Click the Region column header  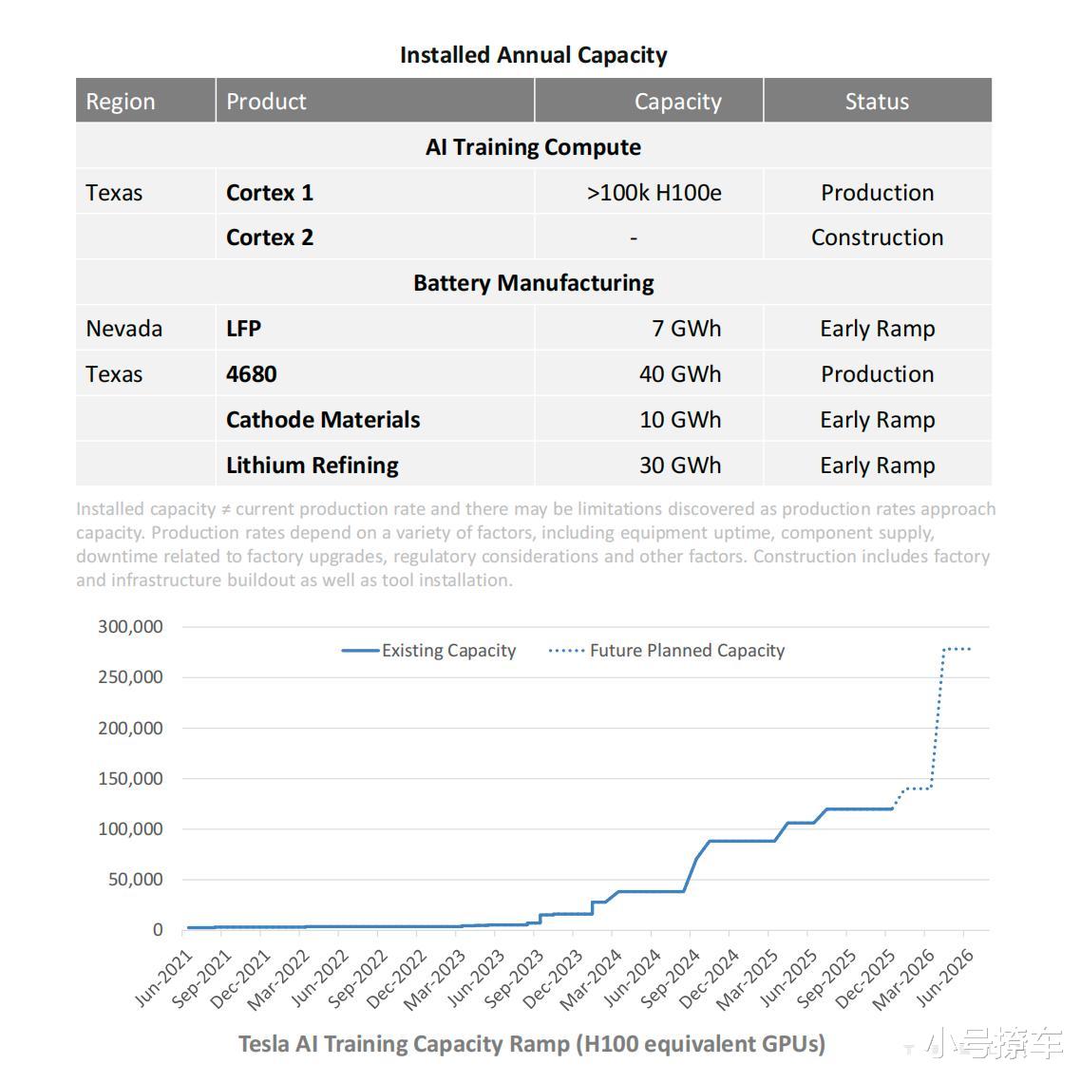click(121, 102)
